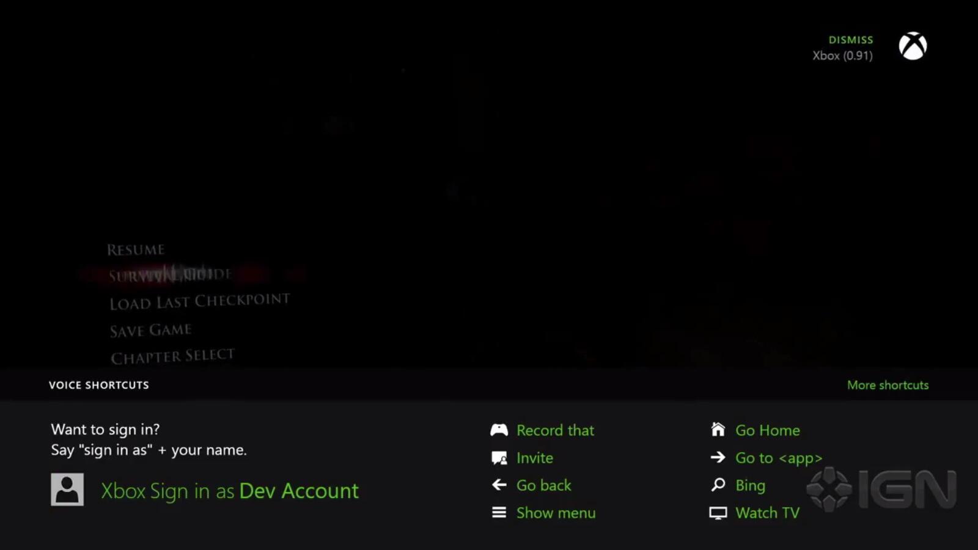Click the TV screen Watch TV icon
Screen dimensions: 978x550
pyautogui.click(x=718, y=513)
